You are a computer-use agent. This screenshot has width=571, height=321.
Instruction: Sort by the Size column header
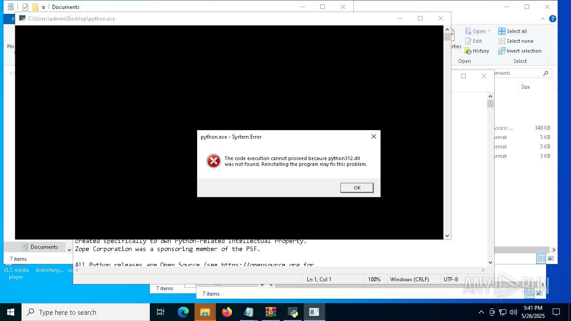click(525, 87)
